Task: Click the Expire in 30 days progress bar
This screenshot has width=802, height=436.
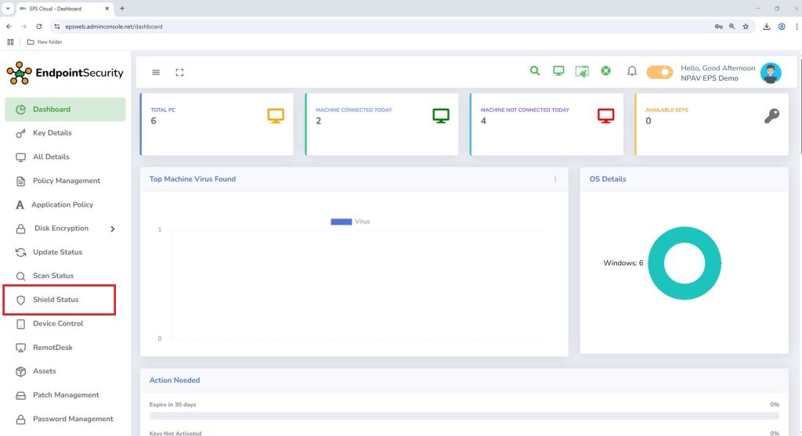Action: click(x=464, y=416)
